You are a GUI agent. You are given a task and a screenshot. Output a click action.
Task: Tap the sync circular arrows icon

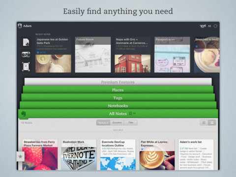215,26
